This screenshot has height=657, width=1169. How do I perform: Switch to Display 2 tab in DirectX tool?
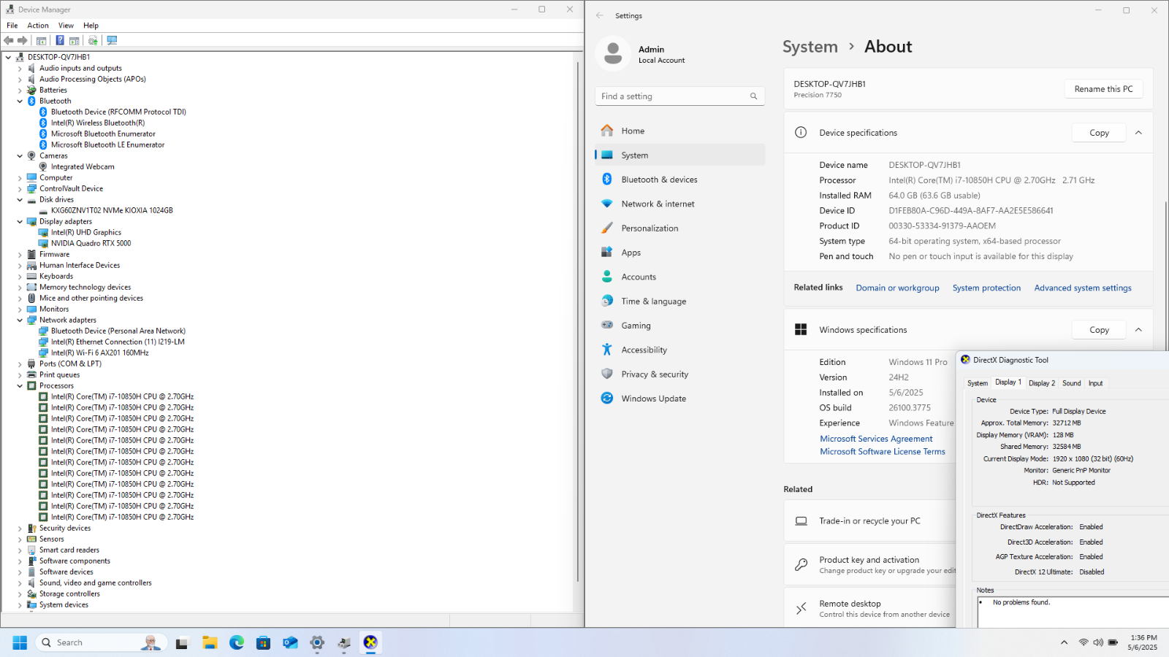pos(1042,383)
